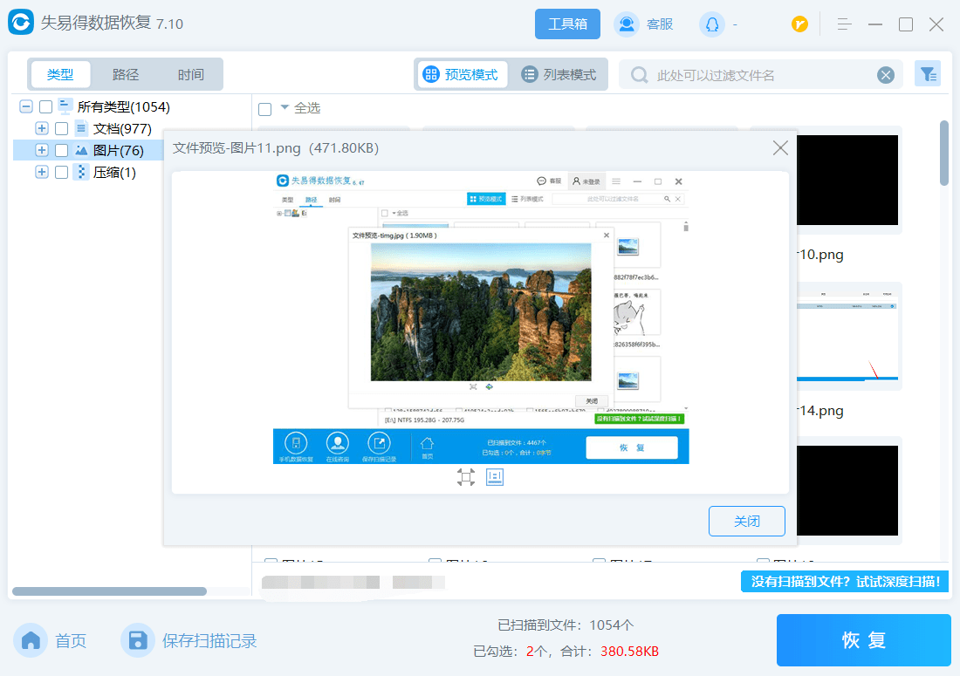Go to home page (首页)

[51, 641]
